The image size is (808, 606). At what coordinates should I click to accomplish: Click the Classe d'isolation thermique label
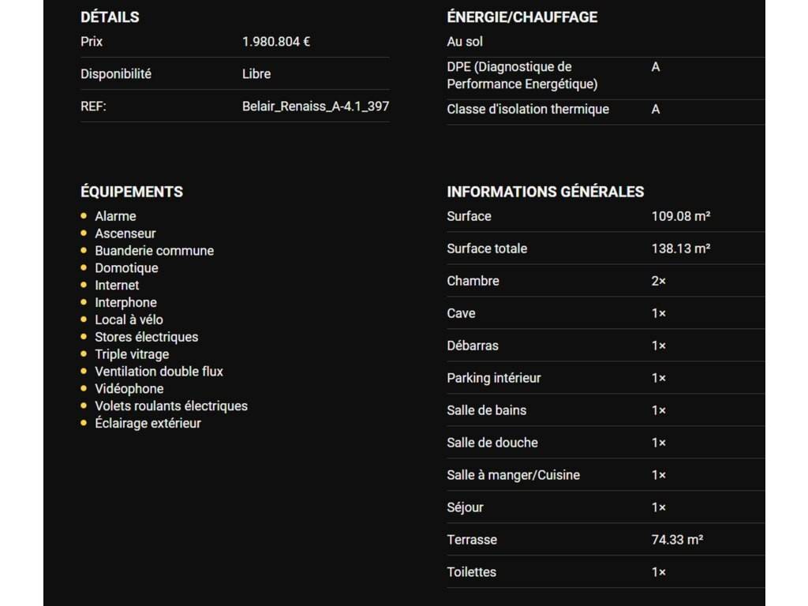528,109
